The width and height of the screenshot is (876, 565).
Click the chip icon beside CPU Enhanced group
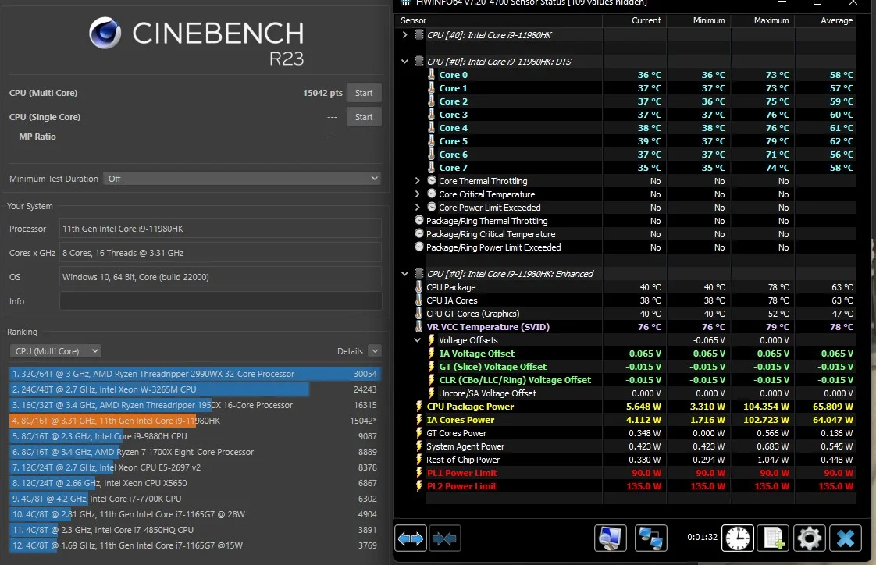(x=419, y=274)
